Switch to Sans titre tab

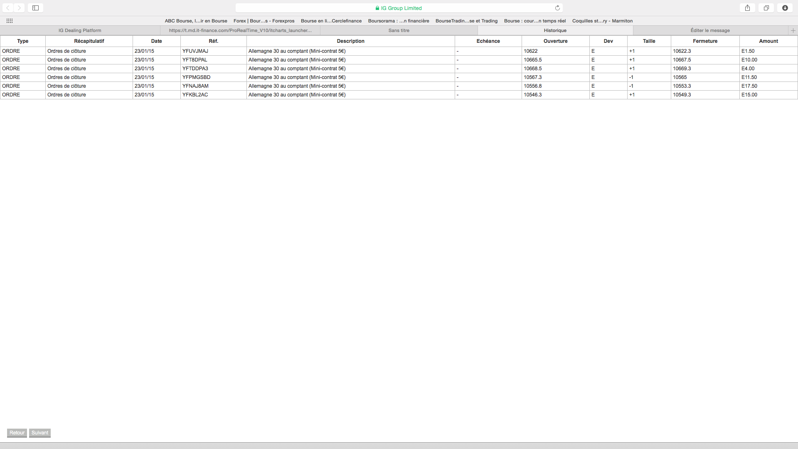click(x=399, y=30)
